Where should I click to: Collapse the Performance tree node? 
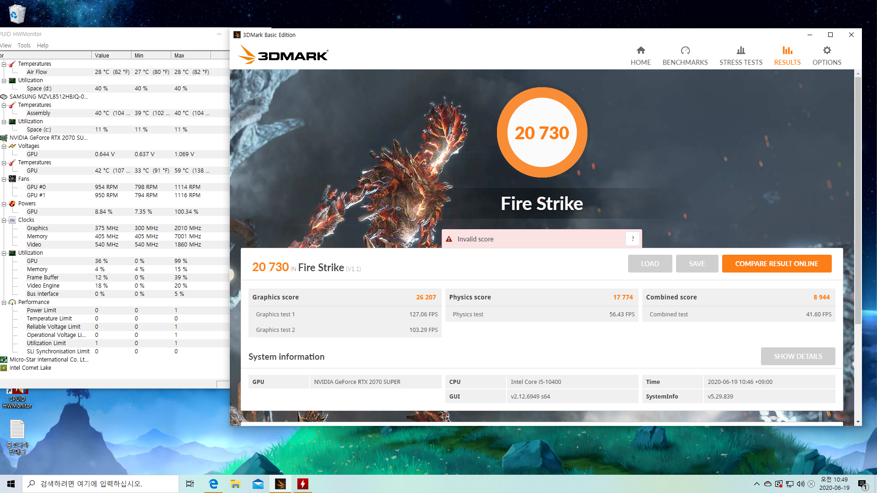(4, 302)
